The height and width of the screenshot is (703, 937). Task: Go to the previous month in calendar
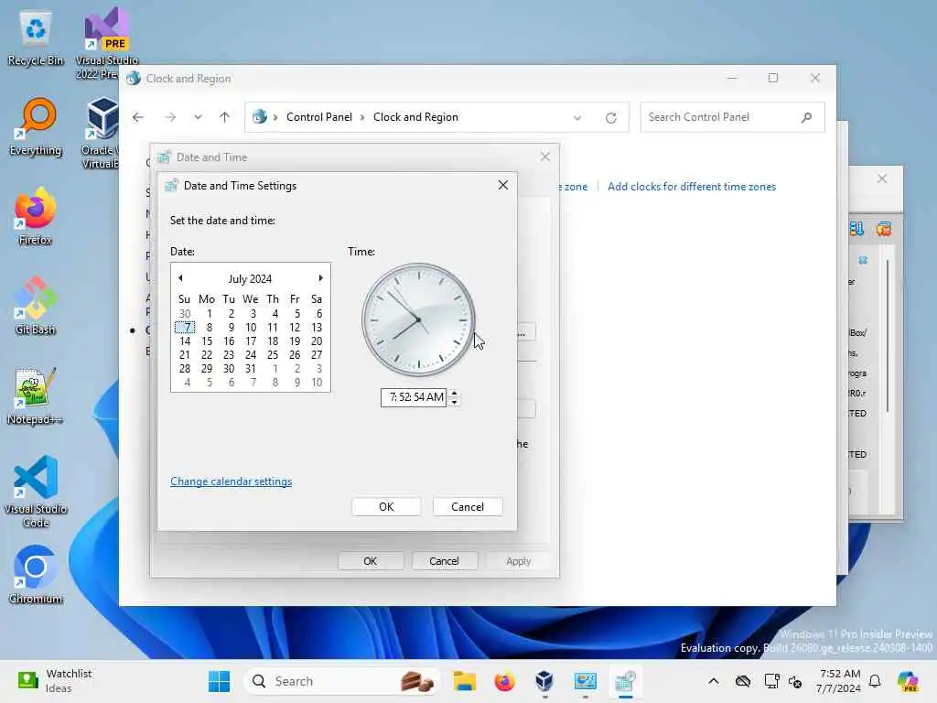pos(180,278)
